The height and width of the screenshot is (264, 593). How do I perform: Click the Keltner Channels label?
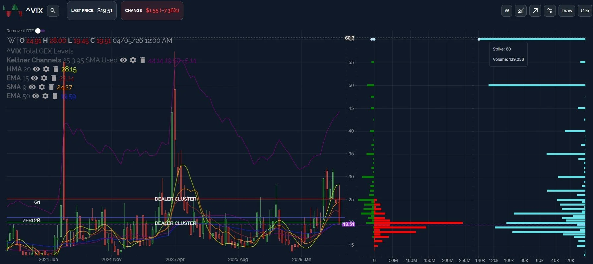click(x=34, y=60)
